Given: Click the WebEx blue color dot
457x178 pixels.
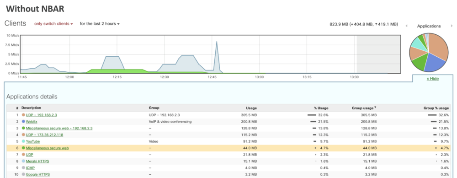Looking at the screenshot, I should [23, 122].
